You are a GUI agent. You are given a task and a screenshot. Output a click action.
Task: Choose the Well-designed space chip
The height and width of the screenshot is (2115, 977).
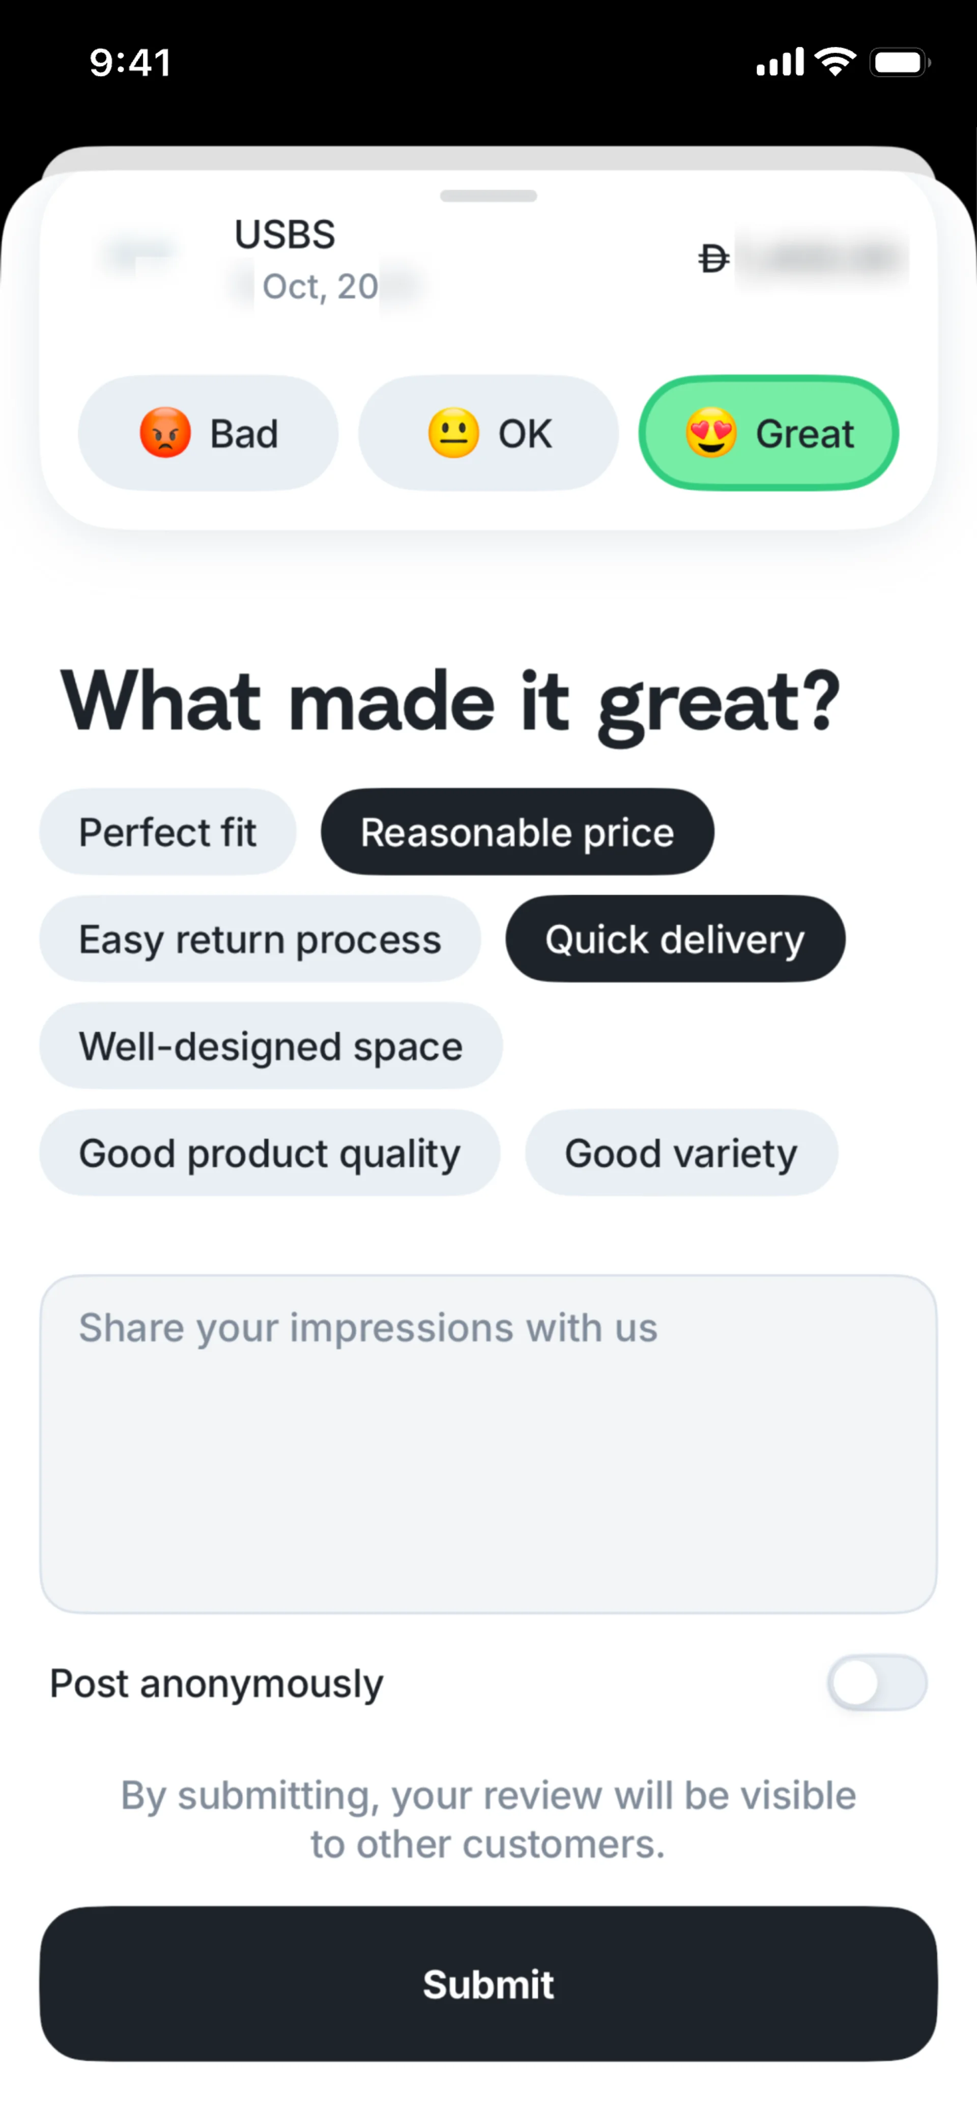pos(271,1045)
